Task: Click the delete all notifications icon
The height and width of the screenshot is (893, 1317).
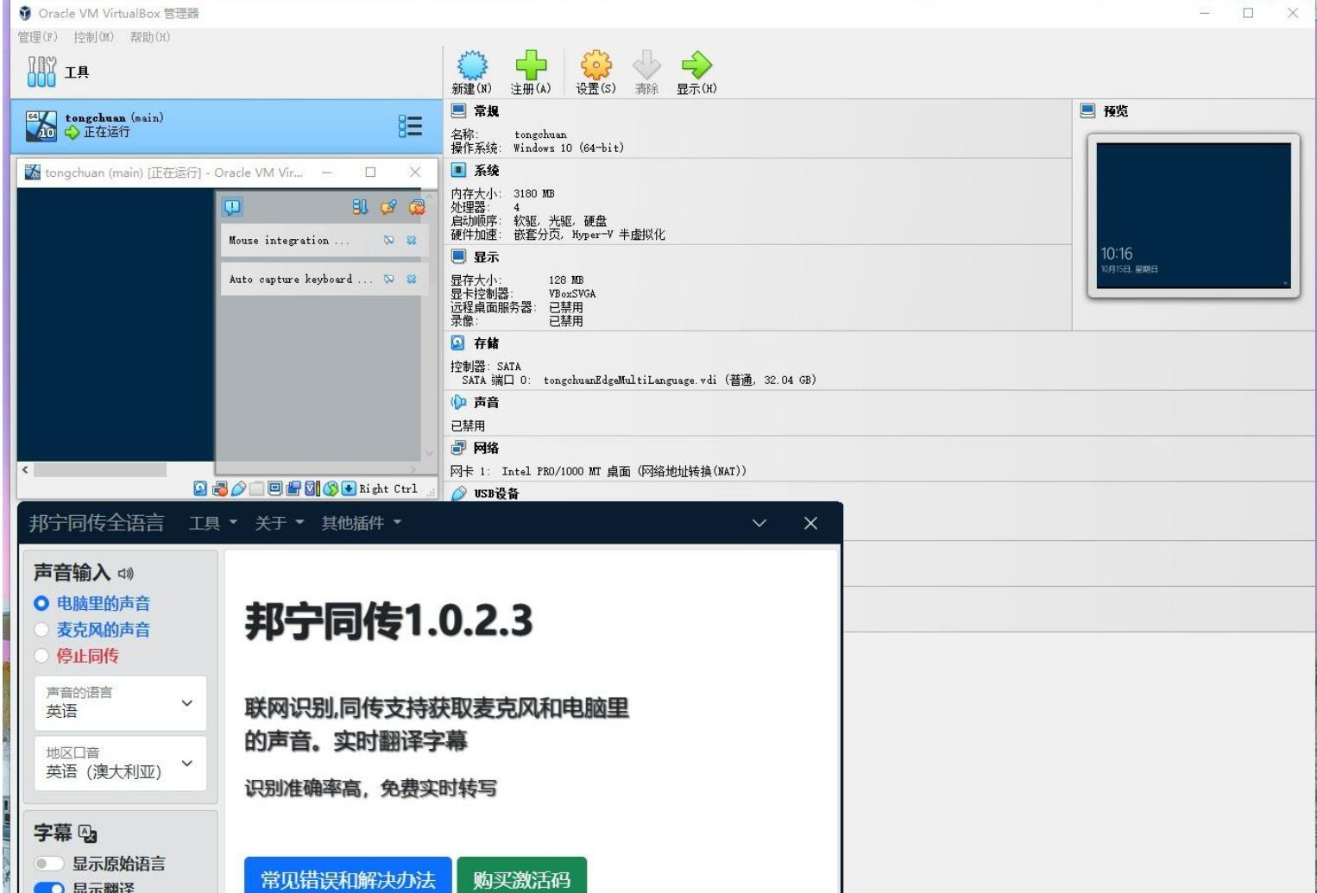Action: pos(417,207)
